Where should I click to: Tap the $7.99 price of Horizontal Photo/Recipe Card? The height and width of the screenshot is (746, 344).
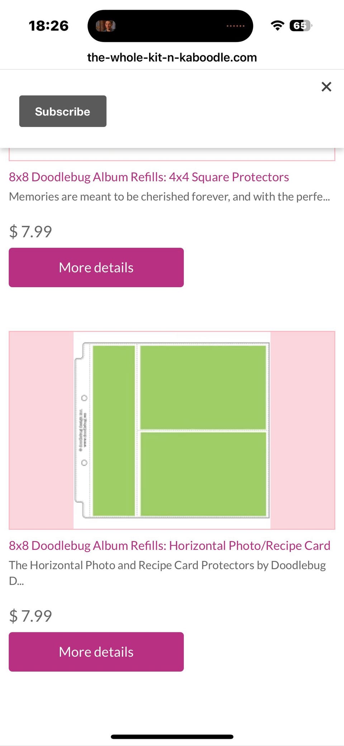point(30,616)
